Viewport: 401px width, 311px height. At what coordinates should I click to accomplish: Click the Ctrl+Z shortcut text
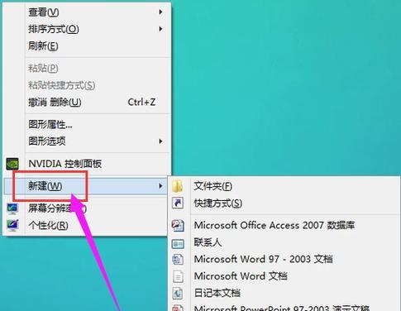click(x=141, y=103)
